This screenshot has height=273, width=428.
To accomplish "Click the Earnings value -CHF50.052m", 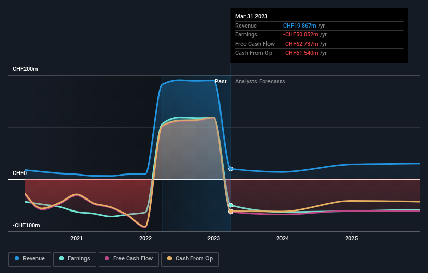I will click(x=300, y=34).
